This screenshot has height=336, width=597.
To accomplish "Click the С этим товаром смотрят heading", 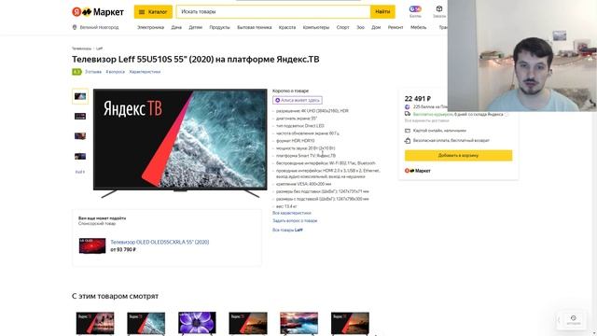I will [115, 296].
